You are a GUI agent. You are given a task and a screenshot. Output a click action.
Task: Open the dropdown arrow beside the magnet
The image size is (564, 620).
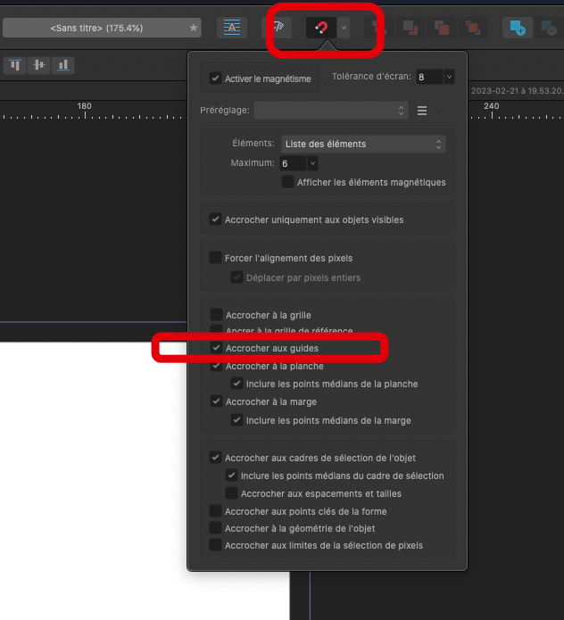pos(344,28)
